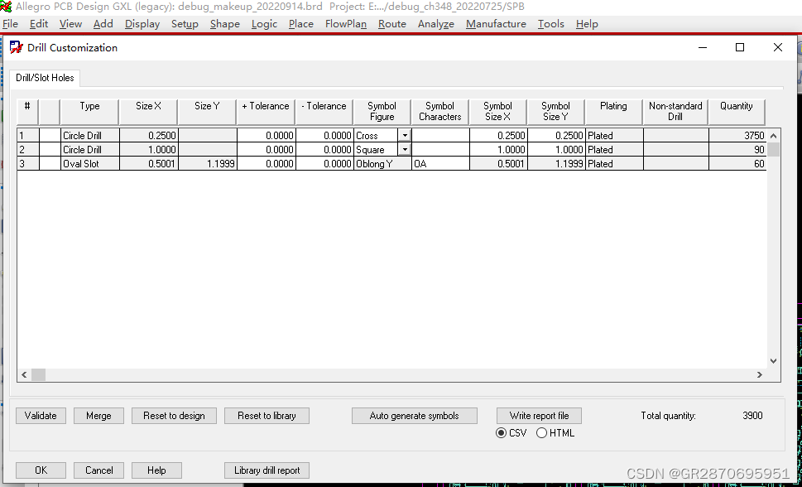
Task: Expand Symbol Figure dropdown for Cross row
Action: click(405, 136)
